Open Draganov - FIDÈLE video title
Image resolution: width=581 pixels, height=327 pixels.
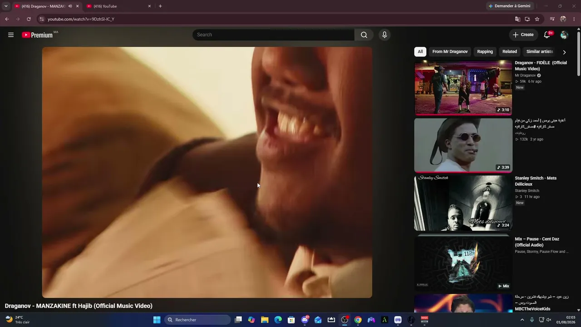[x=541, y=66]
